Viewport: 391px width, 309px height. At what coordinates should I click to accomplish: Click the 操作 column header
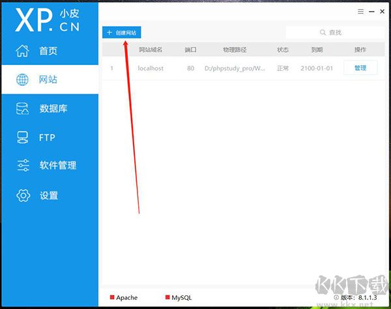360,50
